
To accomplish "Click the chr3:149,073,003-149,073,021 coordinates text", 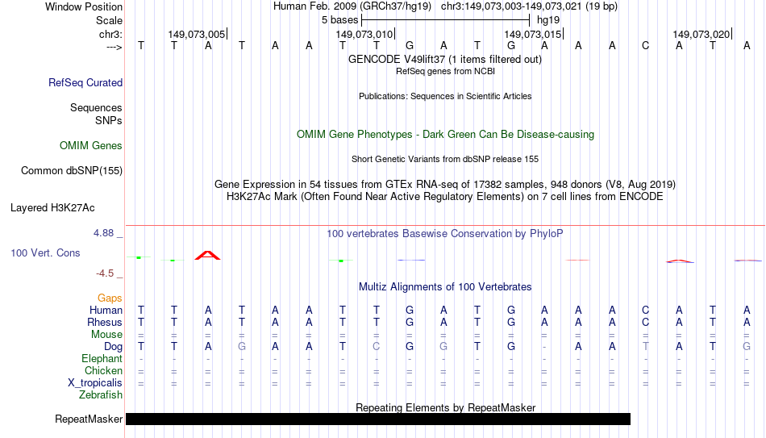I will point(529,6).
